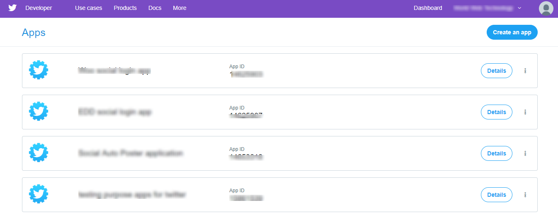
Task: View Details of the third app
Action: click(496, 153)
